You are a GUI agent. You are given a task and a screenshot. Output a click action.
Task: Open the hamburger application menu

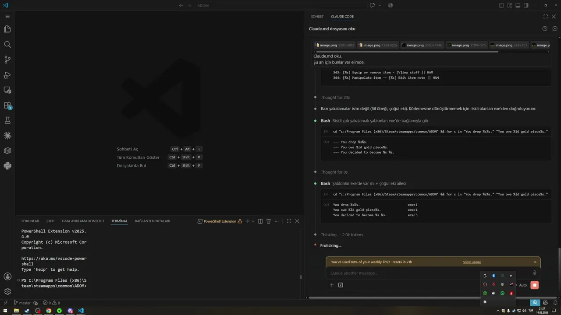(x=7, y=16)
